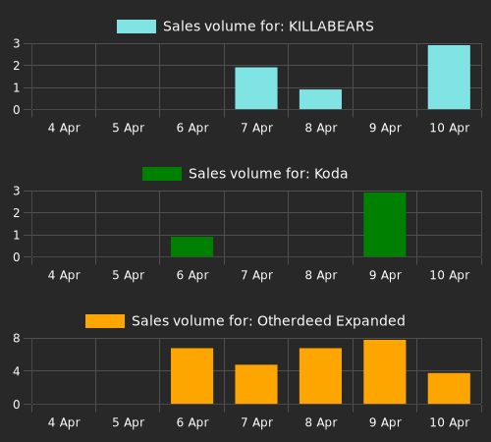Image resolution: width=491 pixels, height=442 pixels.
Task: Click the orange Otherdeed Expanded legend swatch
Action: pyautogui.click(x=105, y=321)
